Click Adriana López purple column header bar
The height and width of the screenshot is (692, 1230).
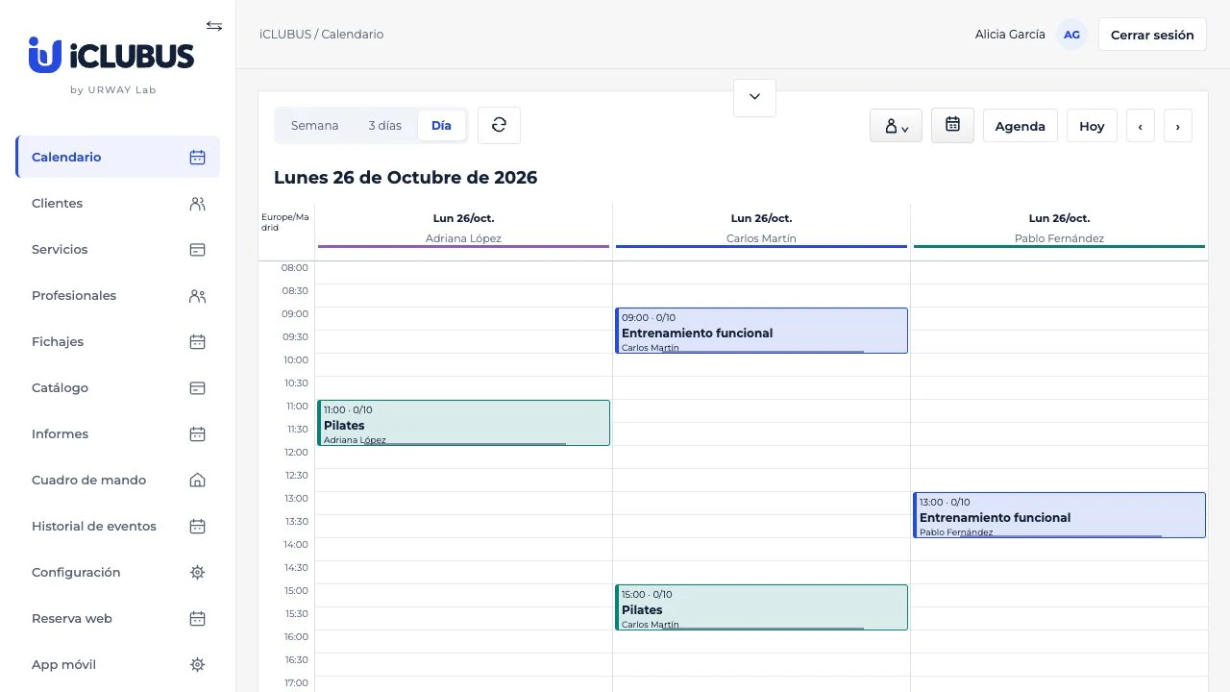click(463, 246)
